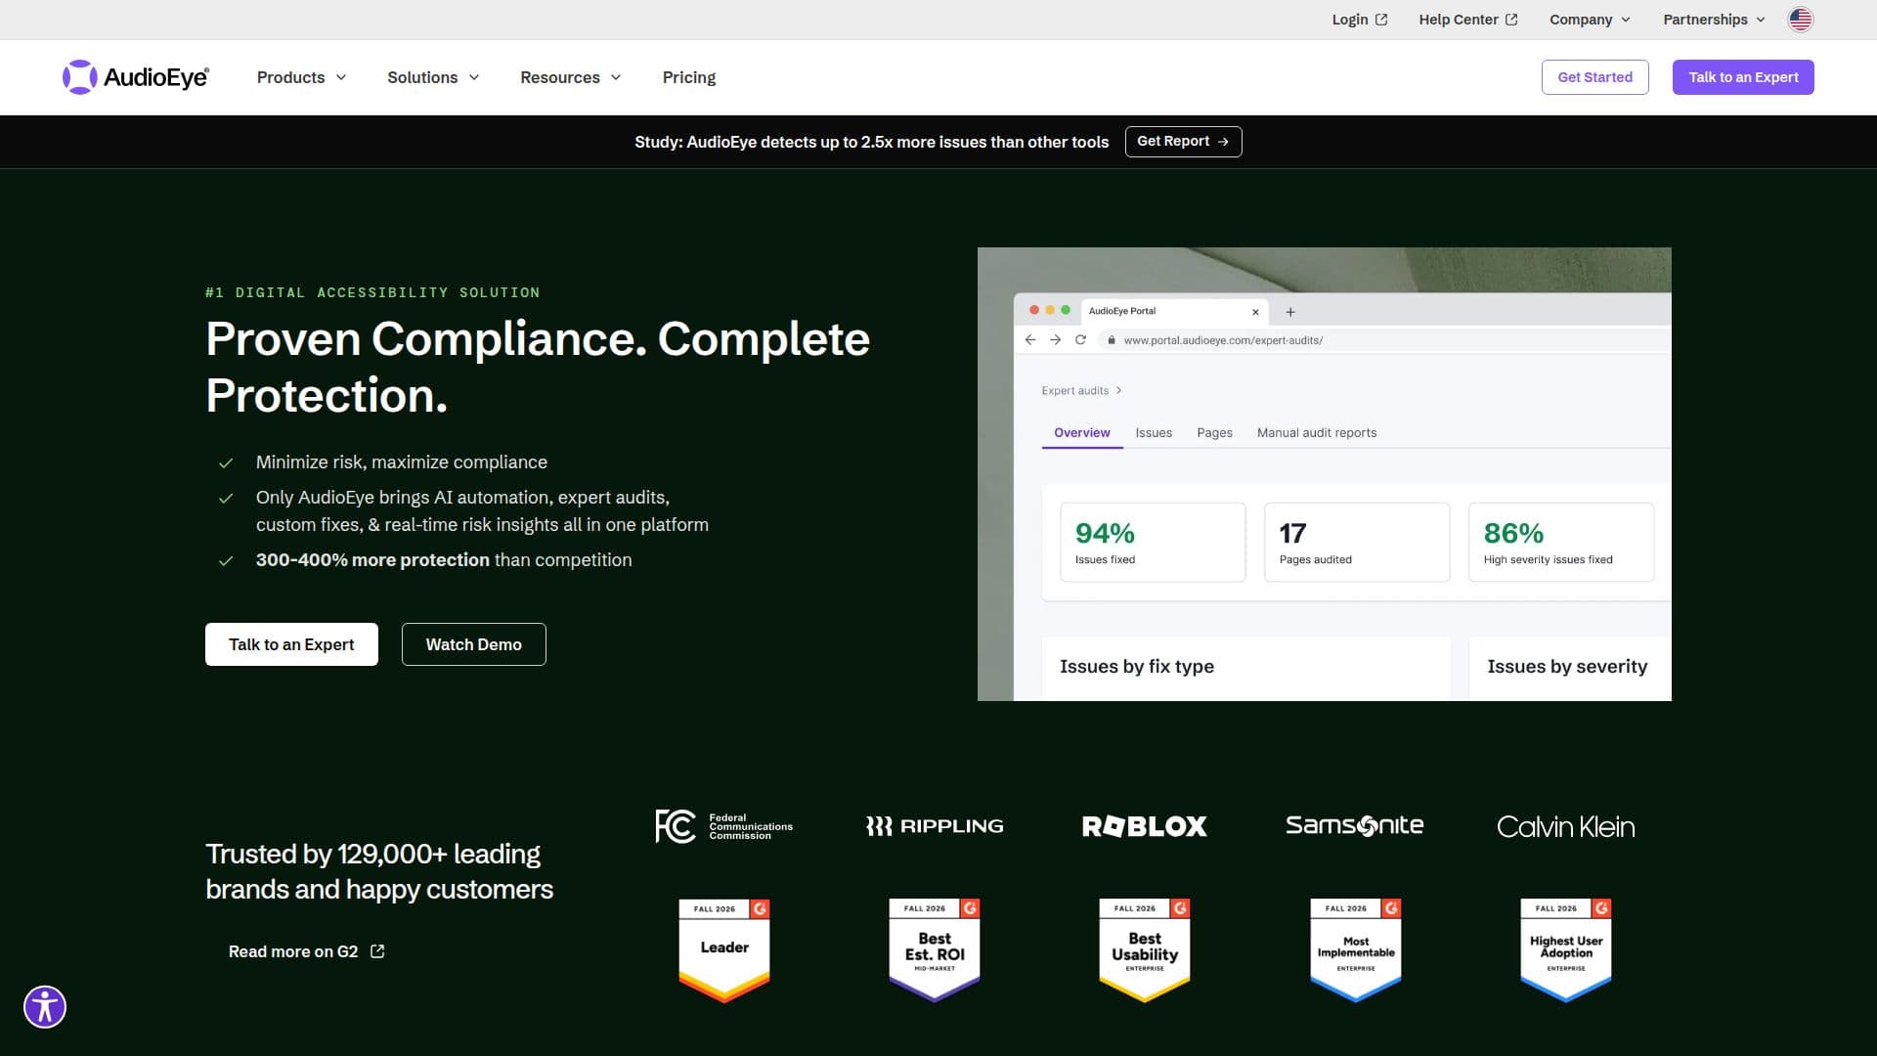Expand the Solutions menu
This screenshot has width=1877, height=1056.
[433, 77]
